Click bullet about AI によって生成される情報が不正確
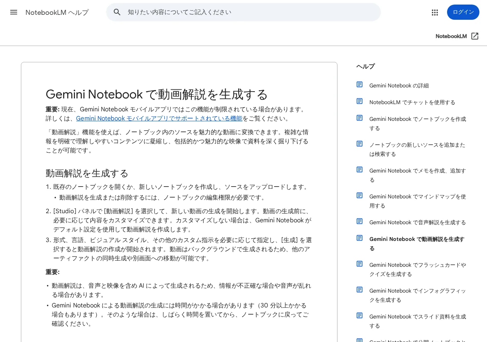 coord(181,290)
